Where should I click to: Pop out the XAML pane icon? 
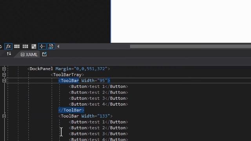(x=44, y=54)
